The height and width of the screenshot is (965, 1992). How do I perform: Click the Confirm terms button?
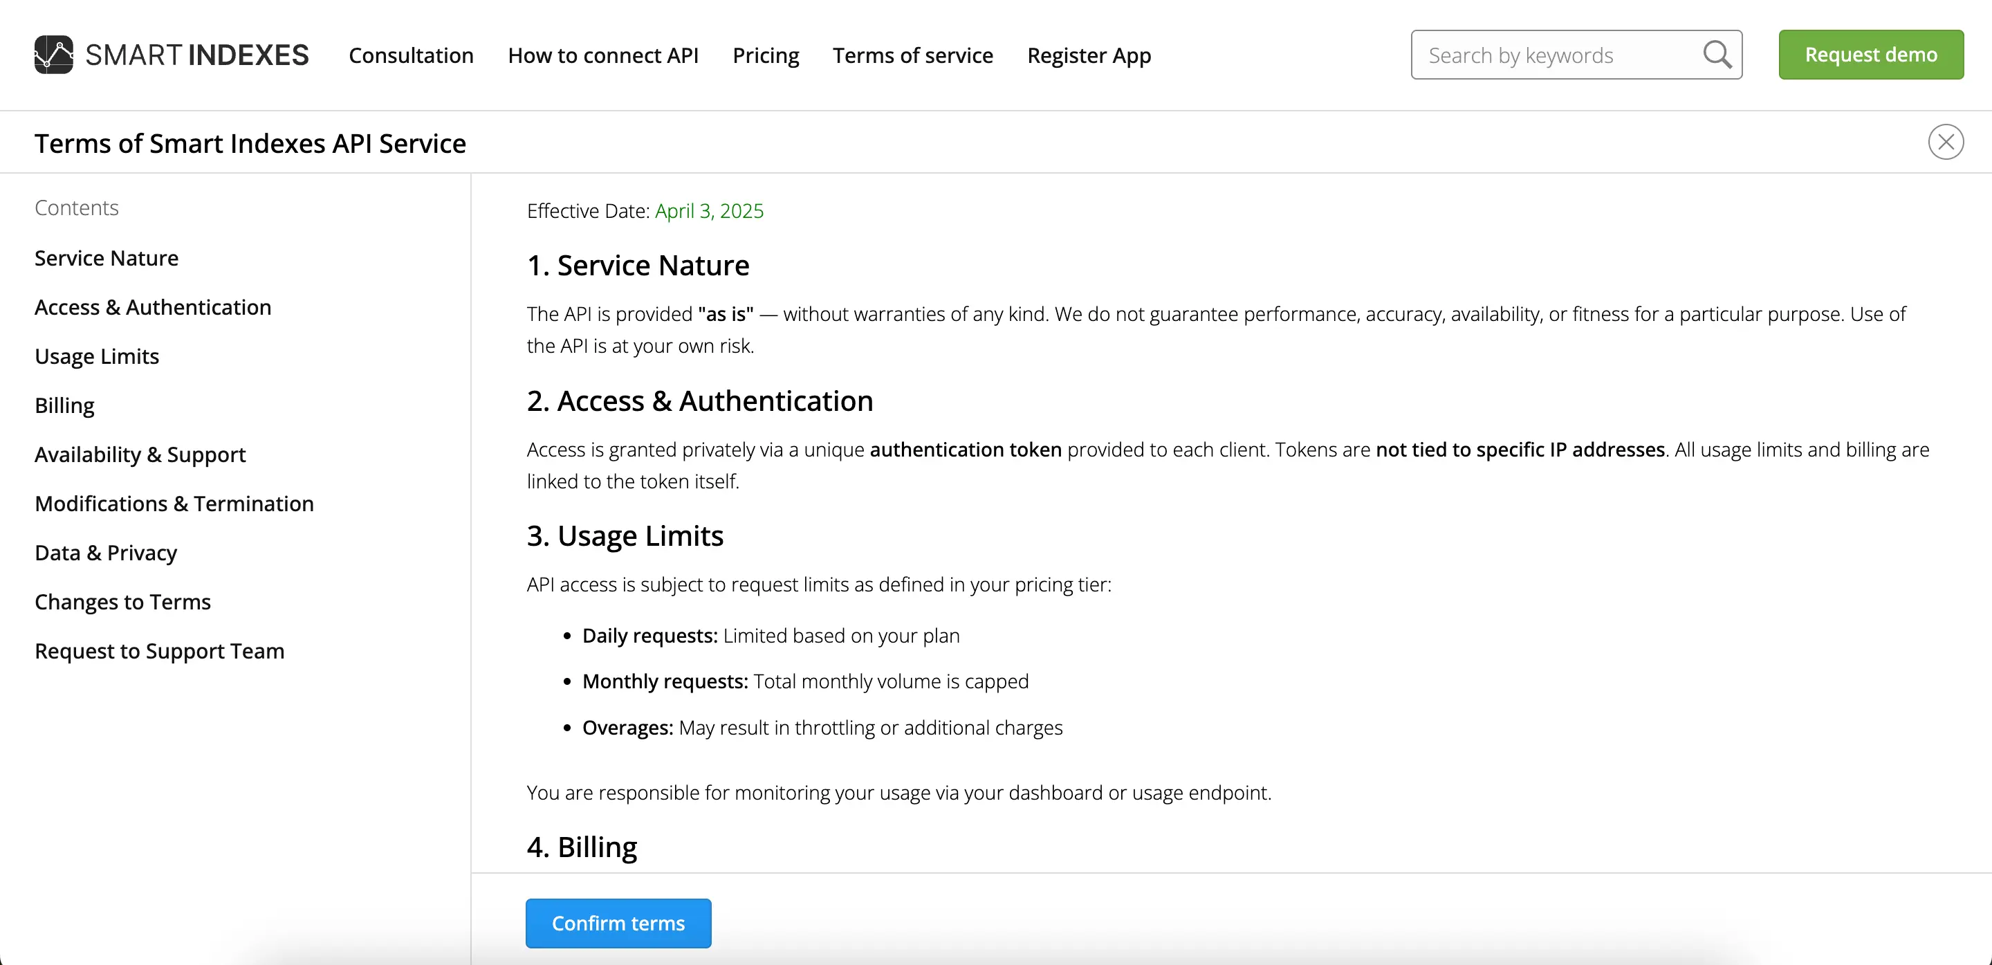point(618,923)
